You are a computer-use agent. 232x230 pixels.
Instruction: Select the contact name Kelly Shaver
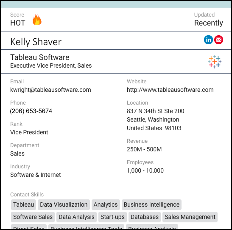coord(36,42)
